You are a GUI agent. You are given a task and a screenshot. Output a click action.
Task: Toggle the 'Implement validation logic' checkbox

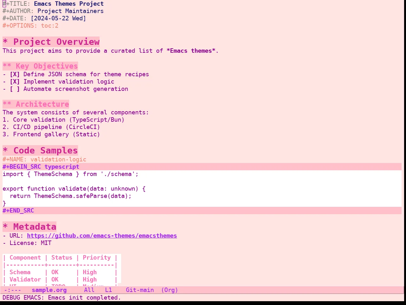coord(15,82)
